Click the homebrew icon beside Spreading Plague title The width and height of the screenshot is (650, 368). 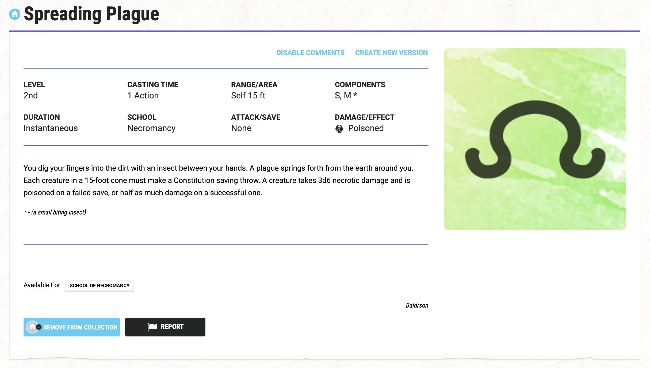pos(15,14)
